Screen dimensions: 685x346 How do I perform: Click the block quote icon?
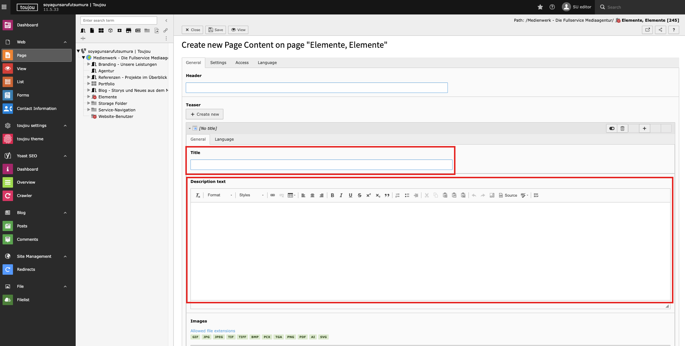(x=387, y=195)
